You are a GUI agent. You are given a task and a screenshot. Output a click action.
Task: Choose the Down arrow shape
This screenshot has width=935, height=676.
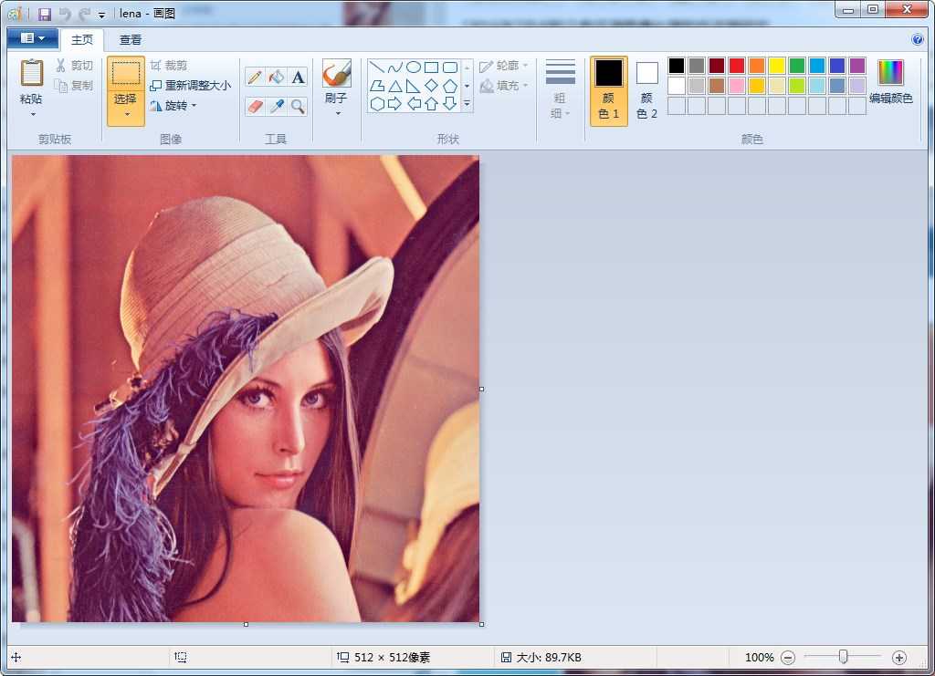(450, 104)
